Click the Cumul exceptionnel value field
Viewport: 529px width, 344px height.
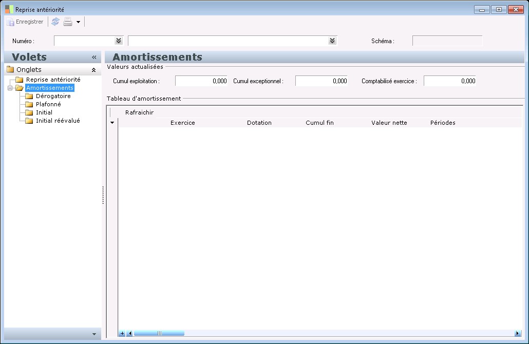322,81
